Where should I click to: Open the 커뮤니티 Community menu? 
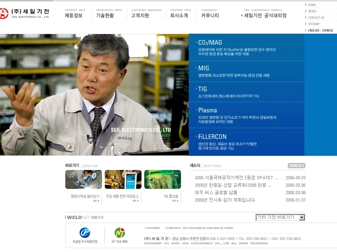tap(210, 13)
